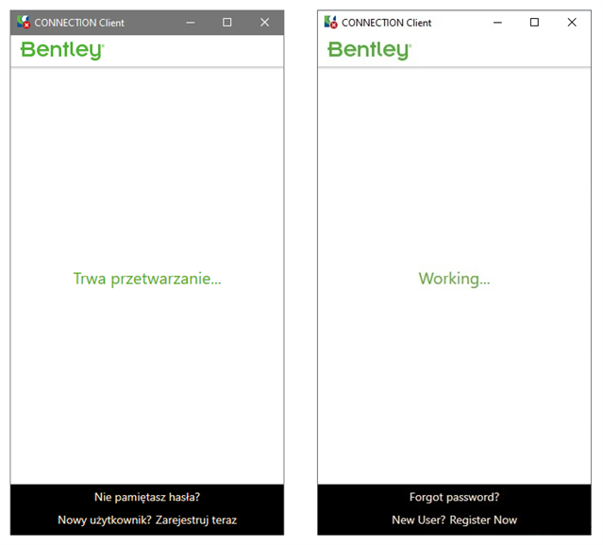
Task: Click the Bentley logo in the Polish window
Action: (x=62, y=50)
